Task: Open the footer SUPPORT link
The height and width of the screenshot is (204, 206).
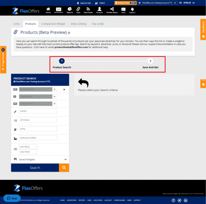Action: click(x=137, y=200)
